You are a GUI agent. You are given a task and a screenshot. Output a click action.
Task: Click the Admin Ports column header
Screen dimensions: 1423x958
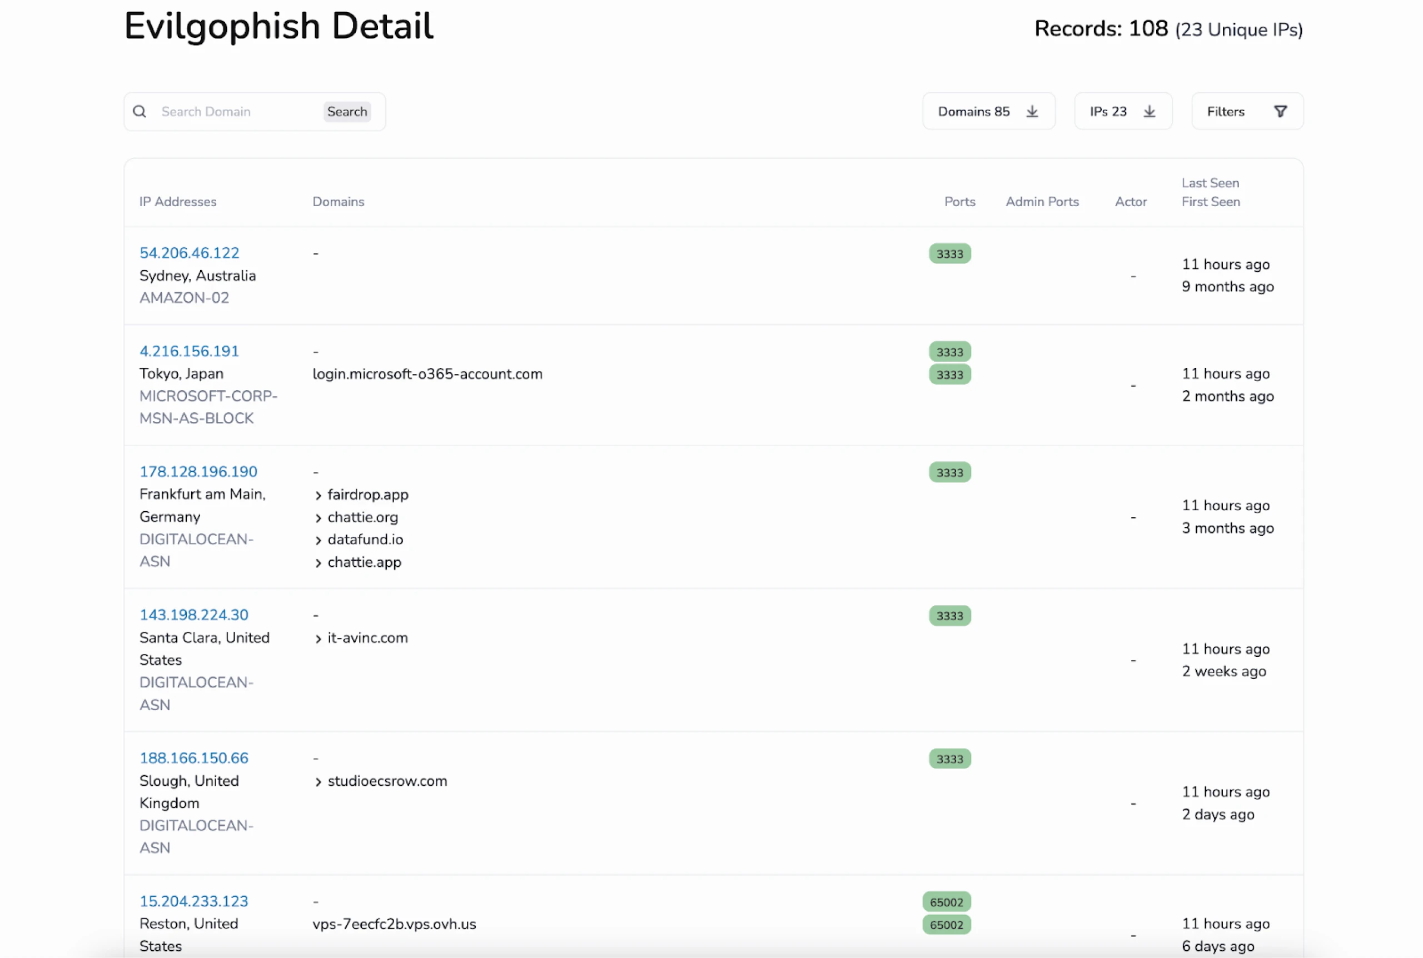[x=1042, y=202]
